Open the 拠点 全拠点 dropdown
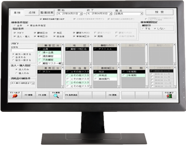The height and width of the screenshot is (145, 186). [141, 14]
